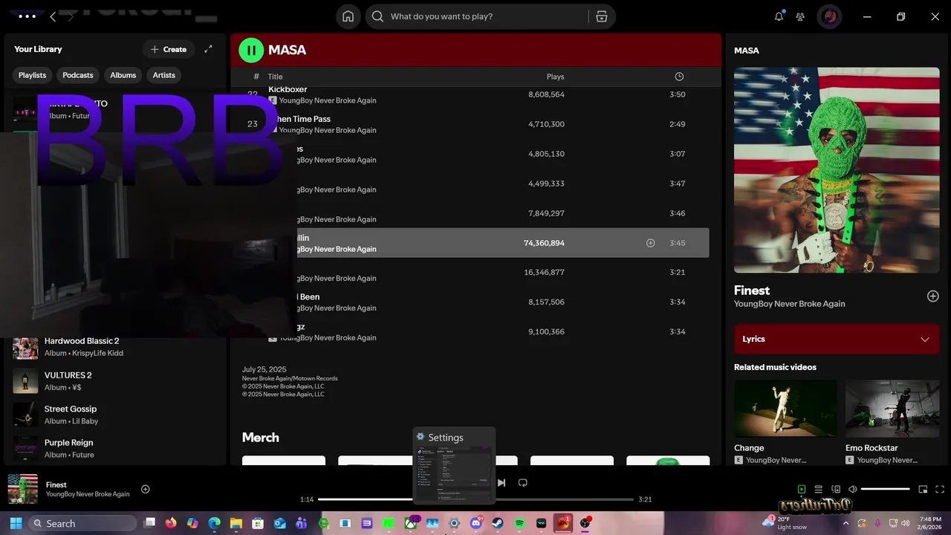Open Steam from the taskbar
The image size is (951, 535).
(x=498, y=523)
